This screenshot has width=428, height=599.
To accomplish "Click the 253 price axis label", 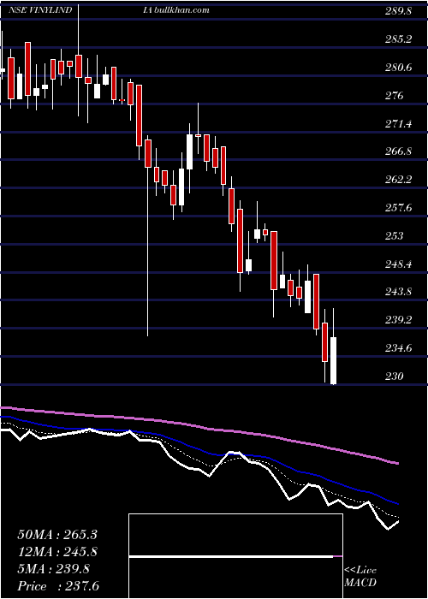I will (x=394, y=235).
